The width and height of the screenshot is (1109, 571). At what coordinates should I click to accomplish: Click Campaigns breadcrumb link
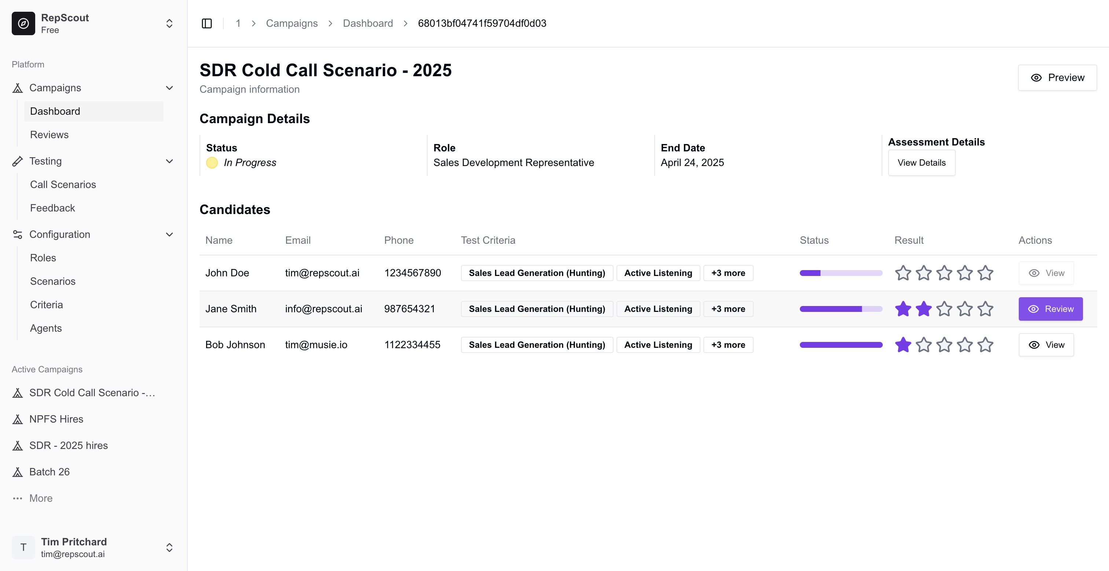click(x=292, y=23)
